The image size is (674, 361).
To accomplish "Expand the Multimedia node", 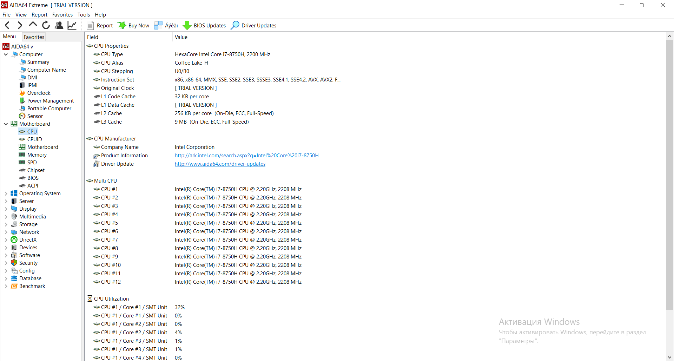I will tap(6, 217).
